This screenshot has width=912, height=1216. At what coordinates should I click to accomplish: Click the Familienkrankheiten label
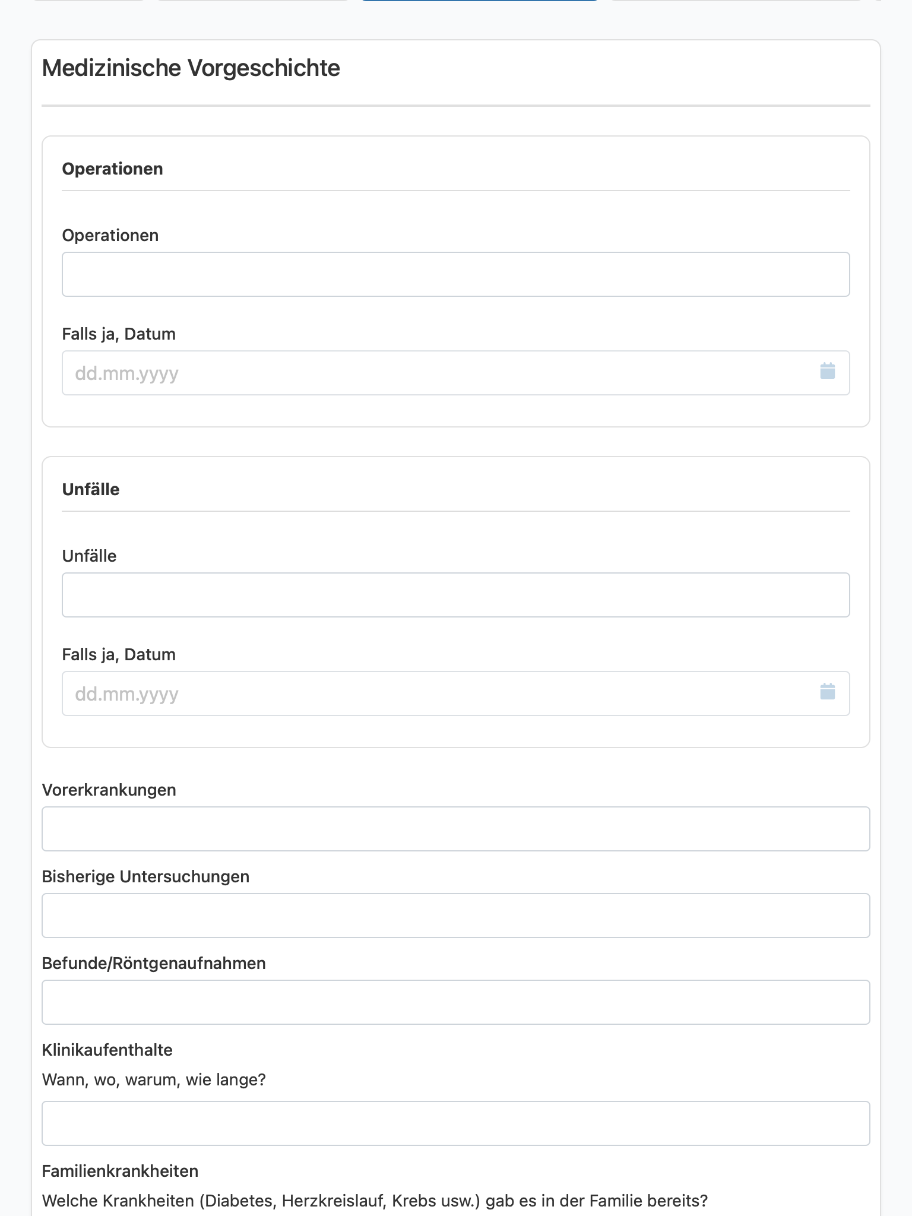click(x=121, y=1171)
